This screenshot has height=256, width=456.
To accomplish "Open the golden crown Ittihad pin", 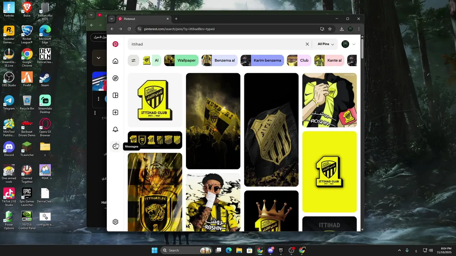I will pyautogui.click(x=271, y=211).
